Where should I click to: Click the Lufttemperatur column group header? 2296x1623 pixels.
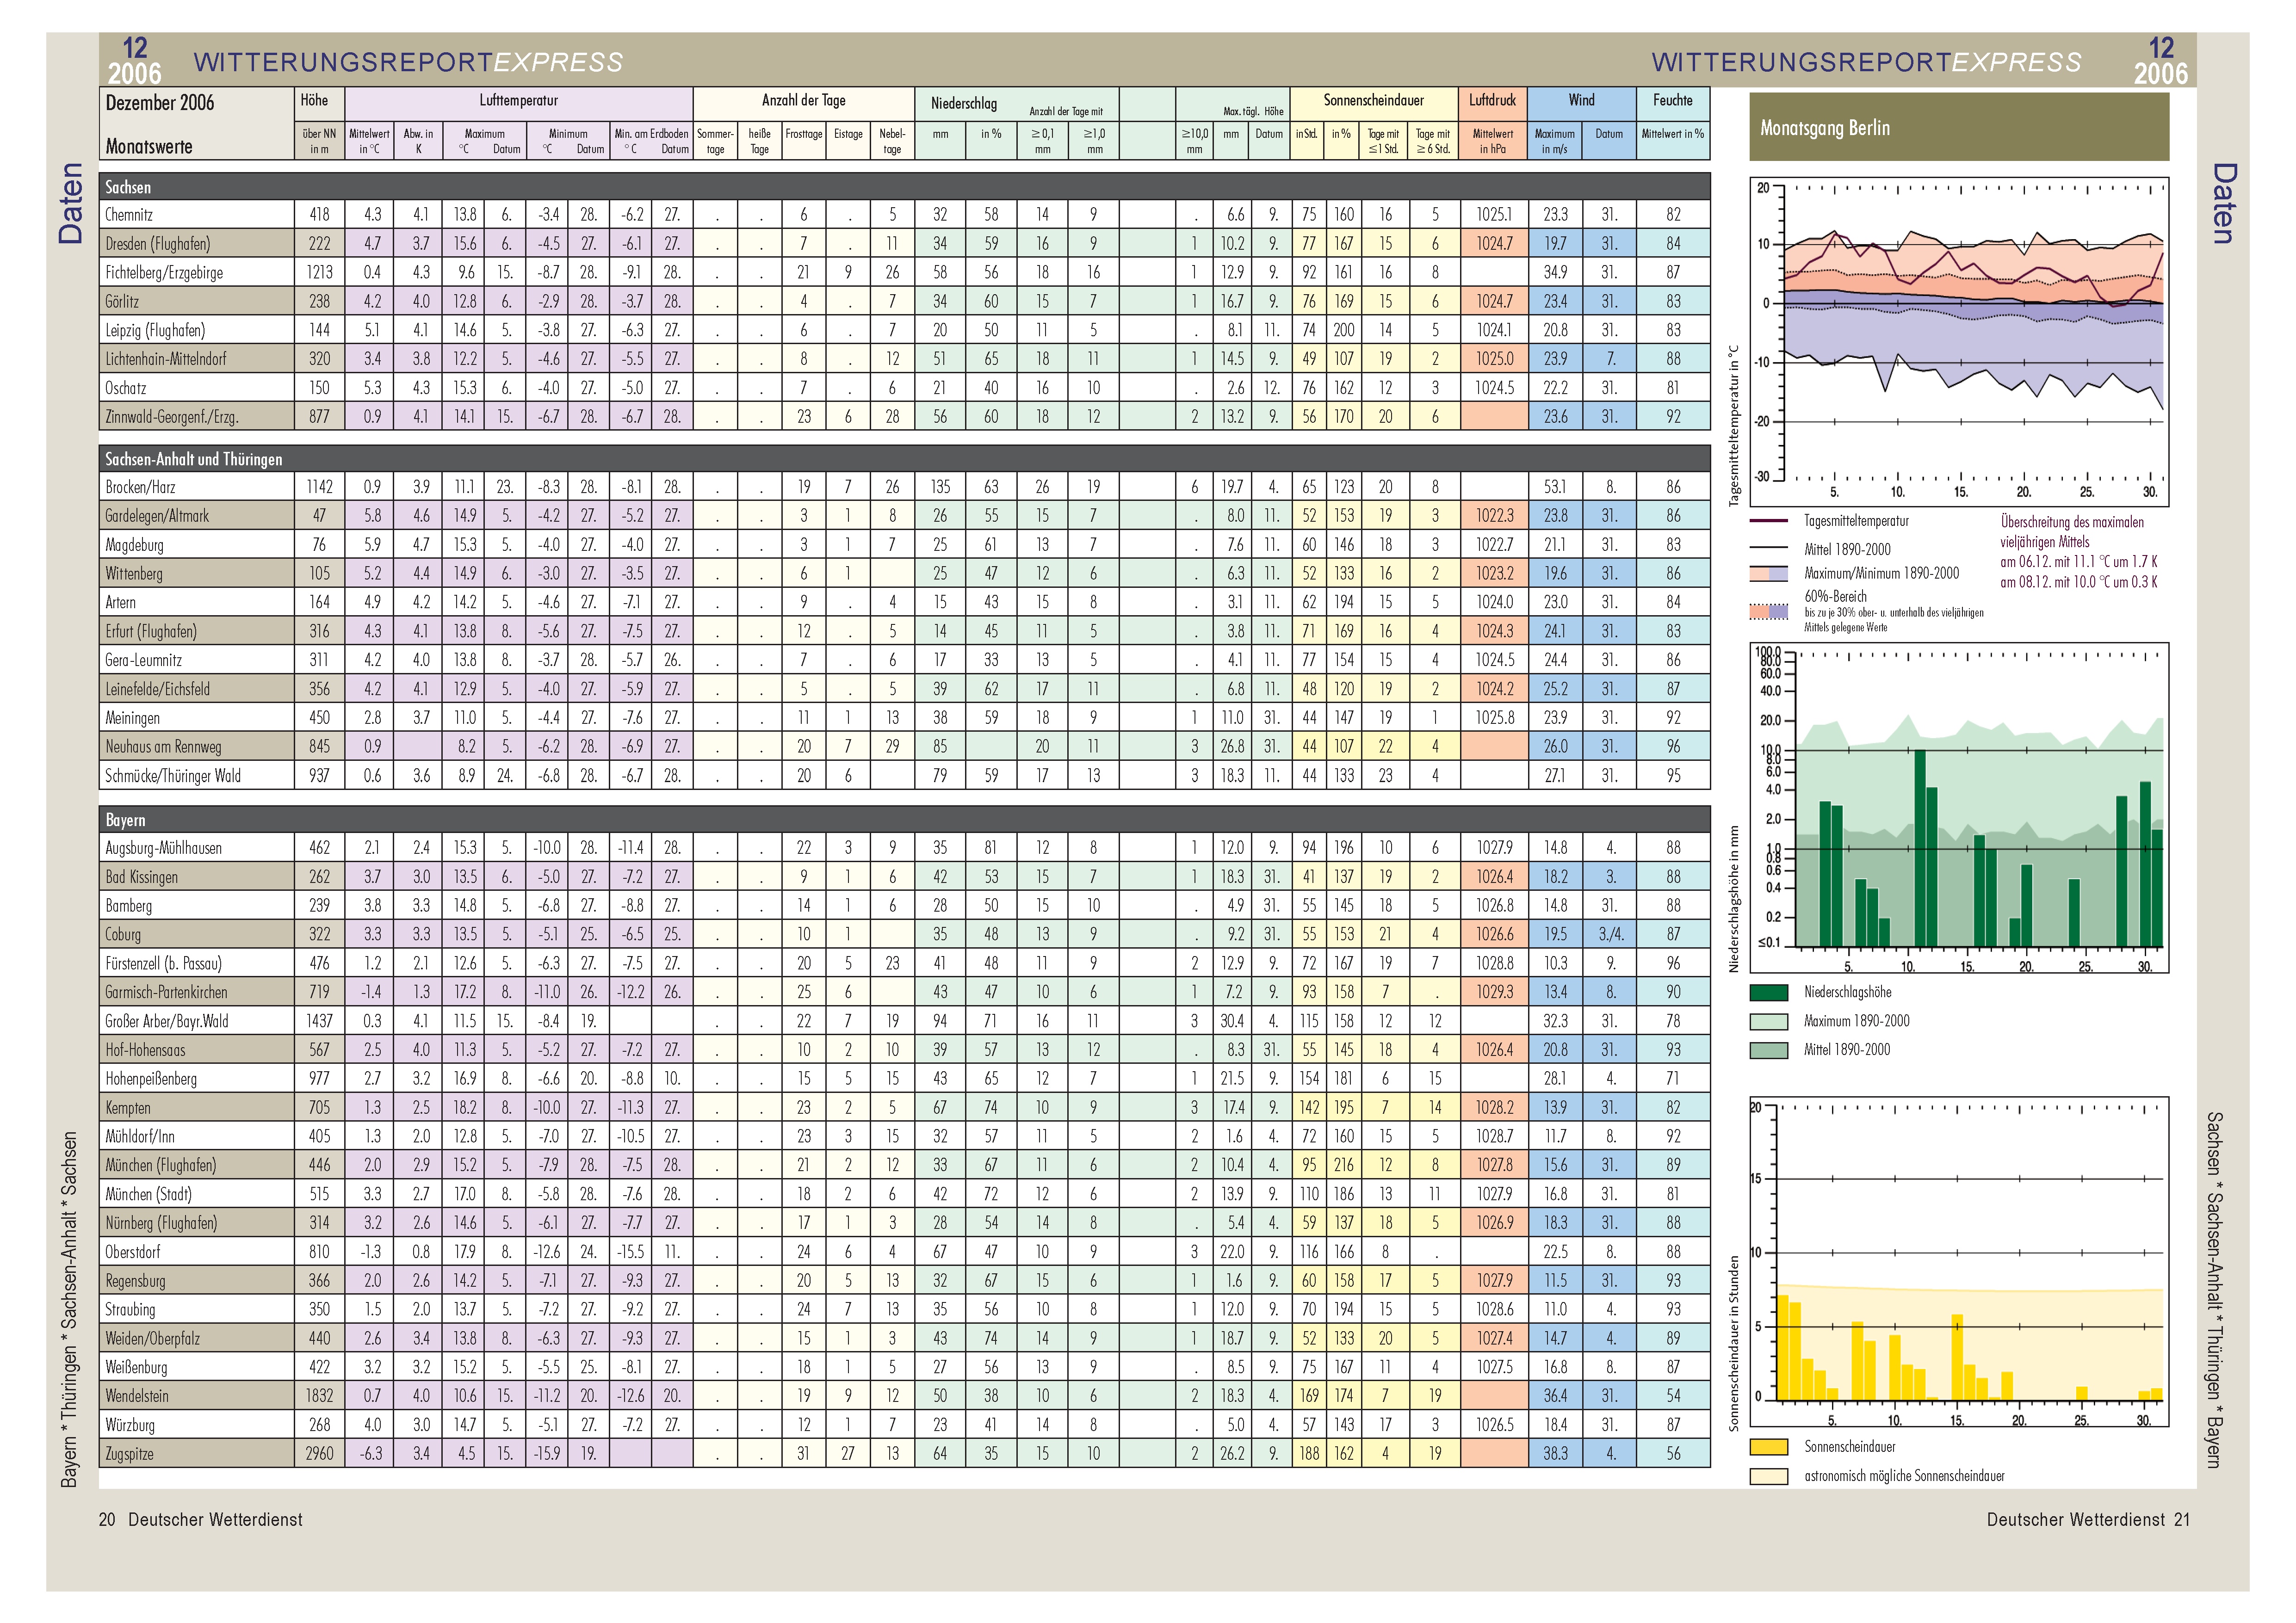[x=518, y=101]
